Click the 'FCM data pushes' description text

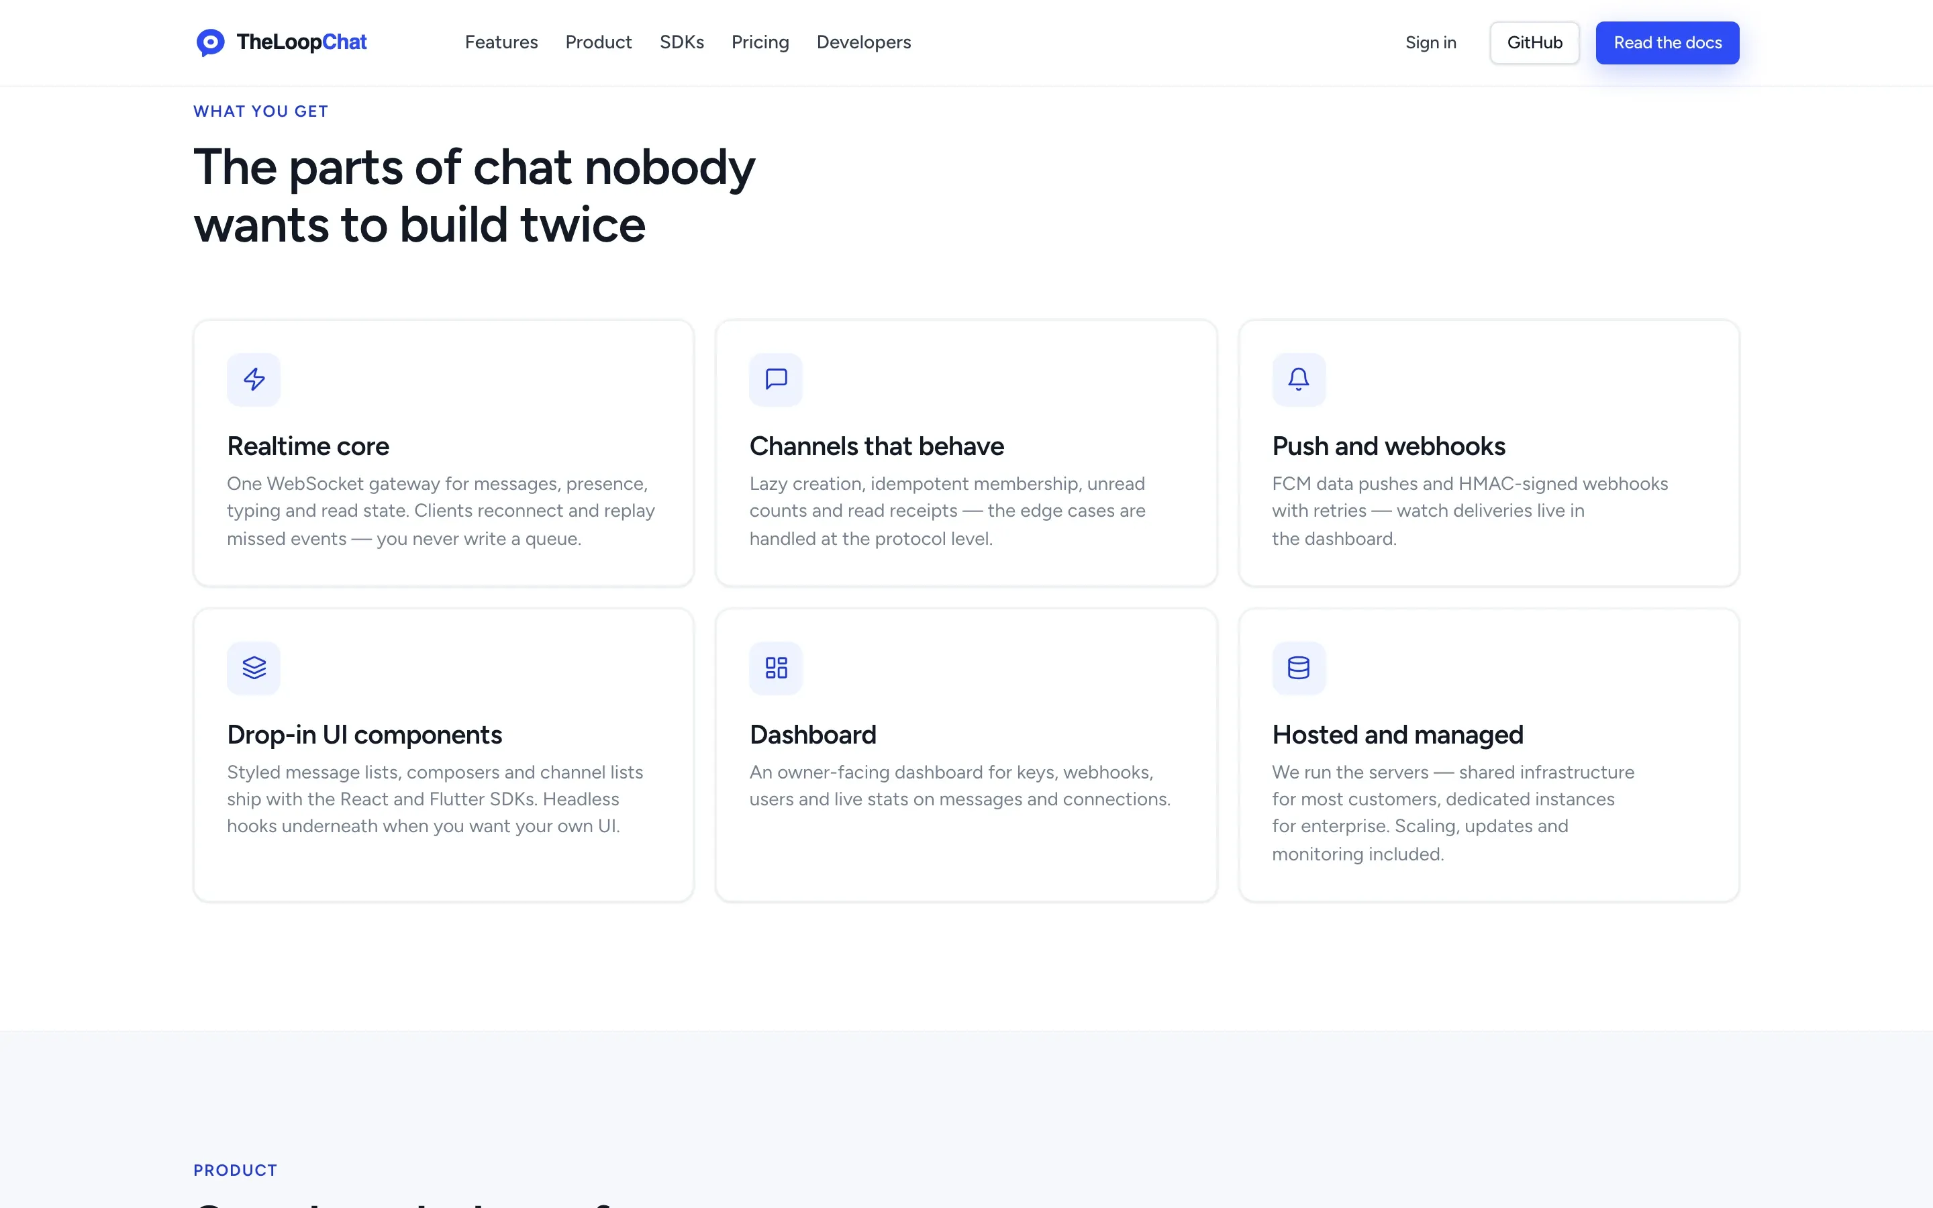tap(1470, 511)
